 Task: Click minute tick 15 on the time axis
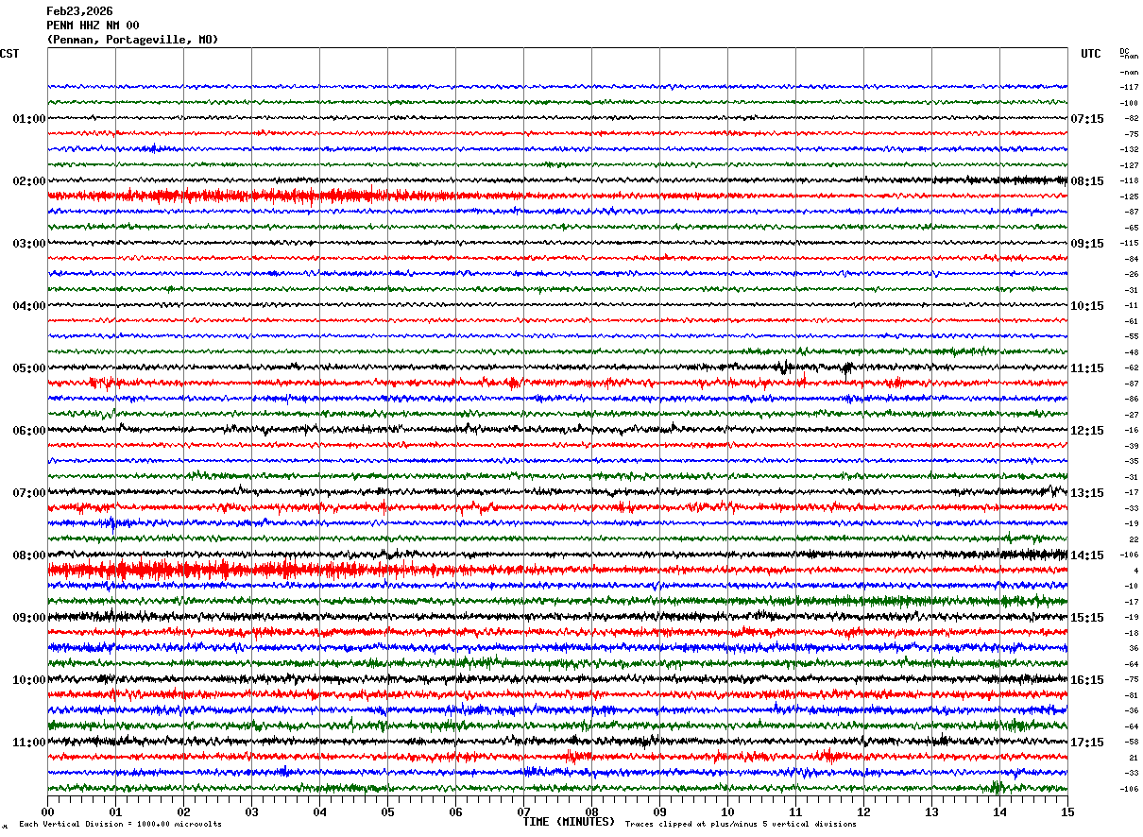click(1067, 811)
